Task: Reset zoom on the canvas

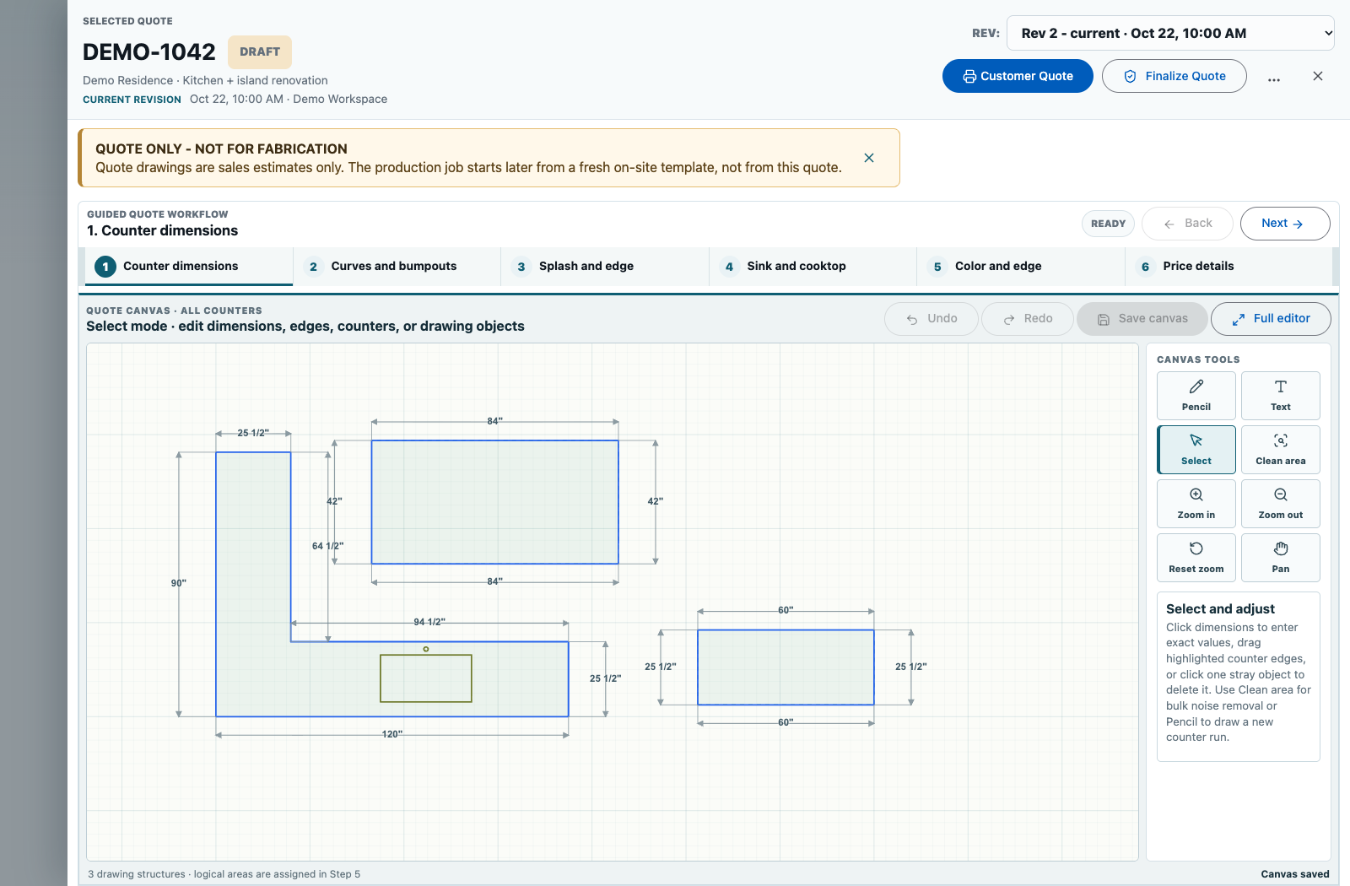Action: point(1196,558)
